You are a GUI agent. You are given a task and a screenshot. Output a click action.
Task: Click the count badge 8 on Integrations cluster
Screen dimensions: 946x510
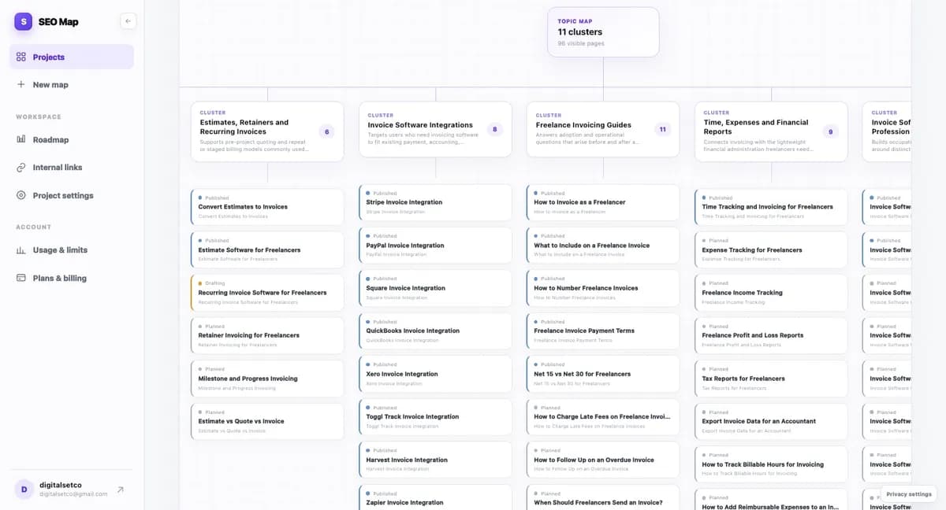click(x=494, y=129)
